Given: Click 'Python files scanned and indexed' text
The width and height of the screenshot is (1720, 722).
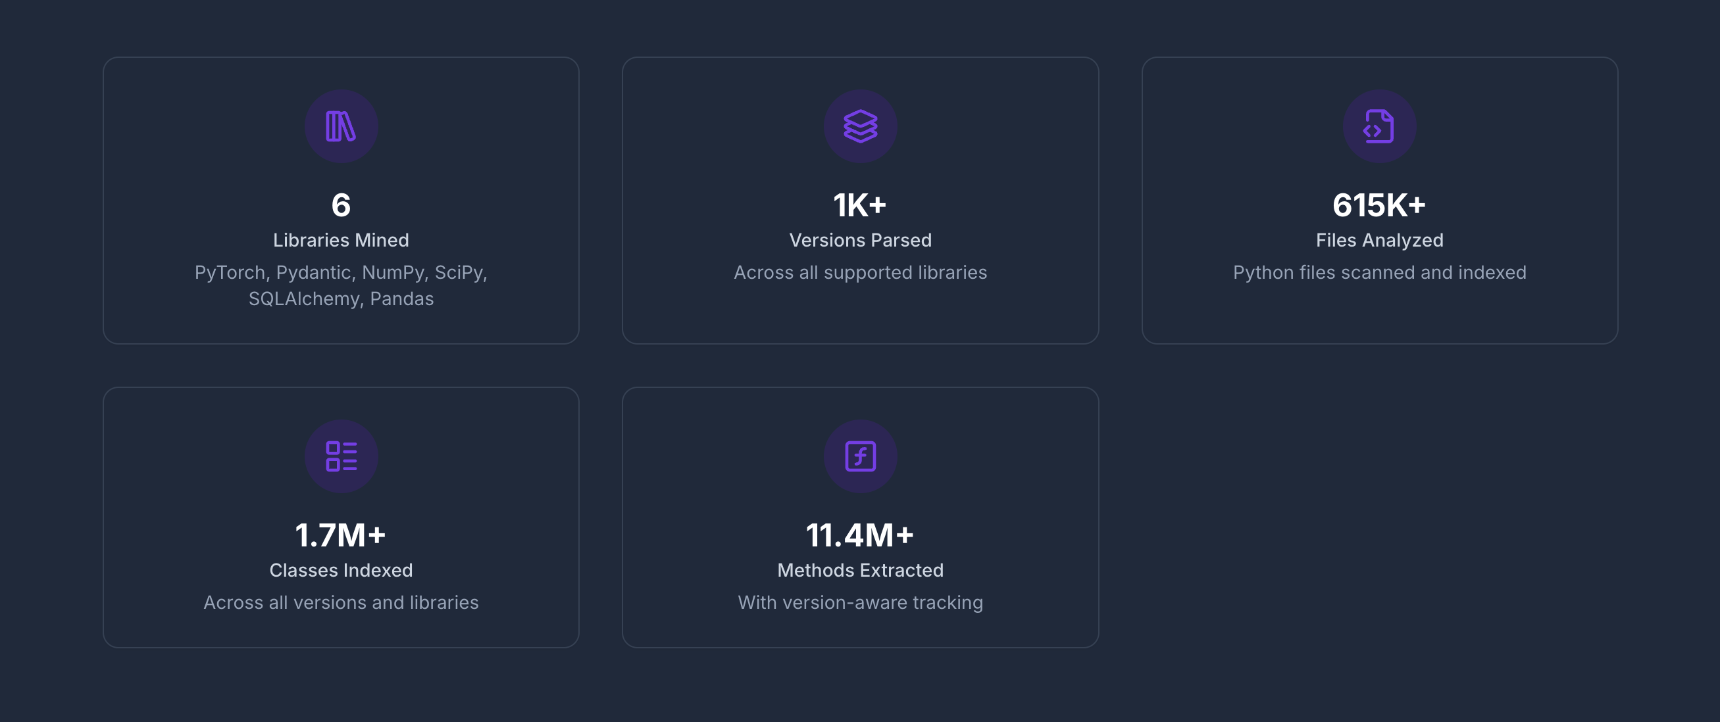Looking at the screenshot, I should click(x=1379, y=272).
